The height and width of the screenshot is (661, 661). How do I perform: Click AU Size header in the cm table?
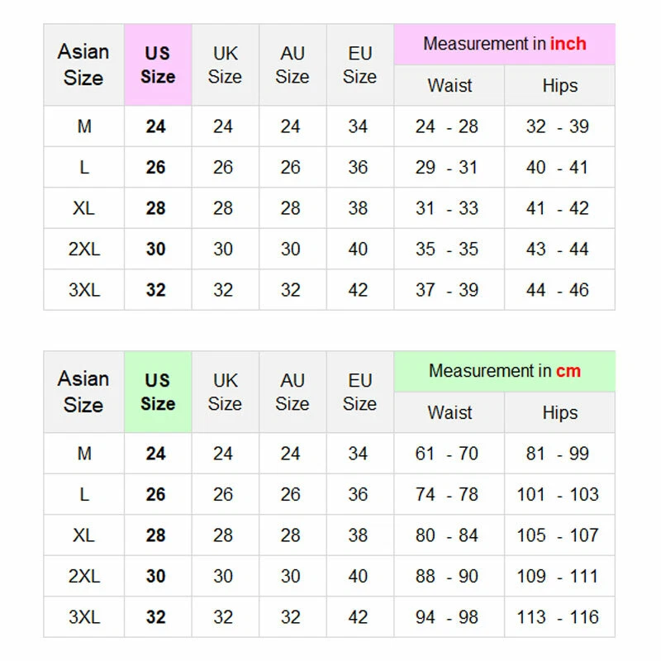point(292,392)
